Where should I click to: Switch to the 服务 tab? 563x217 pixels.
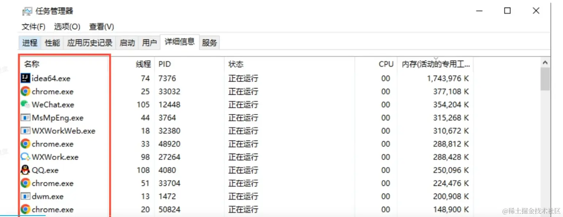[209, 43]
